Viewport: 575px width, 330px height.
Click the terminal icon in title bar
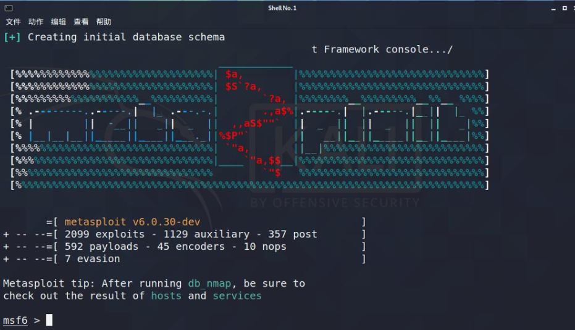click(x=9, y=7)
